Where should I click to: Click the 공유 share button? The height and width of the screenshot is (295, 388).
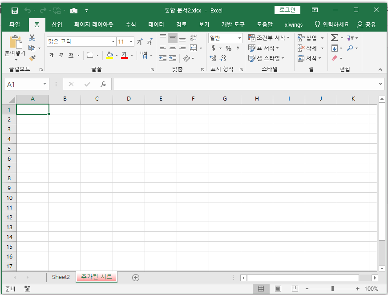[x=367, y=24]
